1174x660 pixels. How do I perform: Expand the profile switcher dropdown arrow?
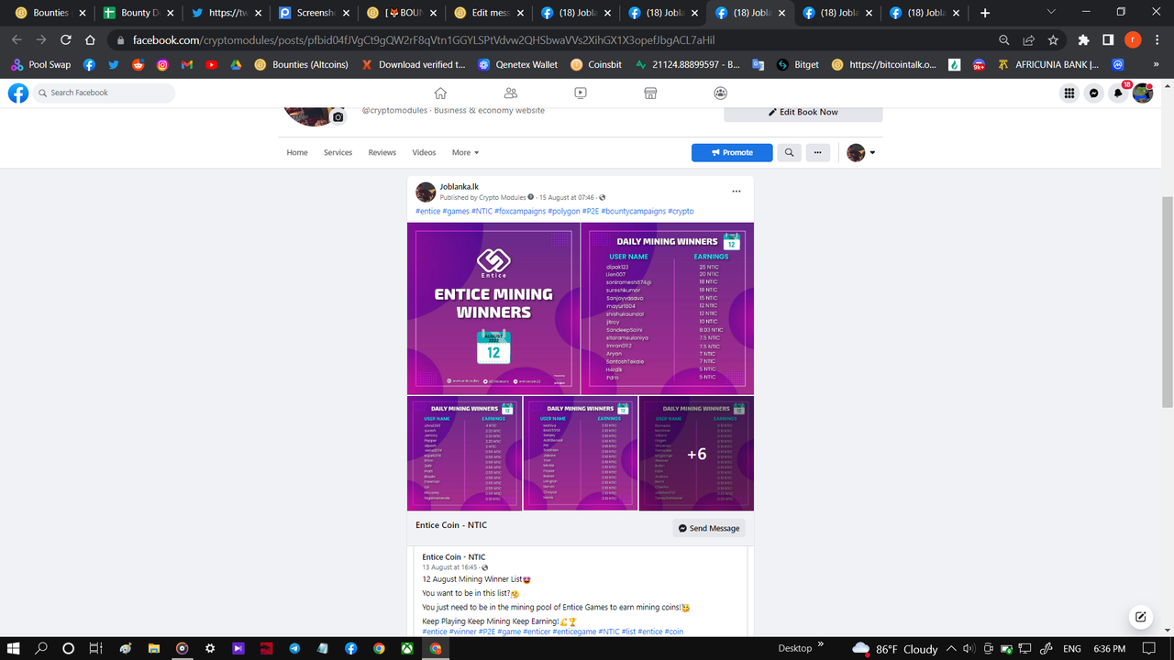point(872,153)
